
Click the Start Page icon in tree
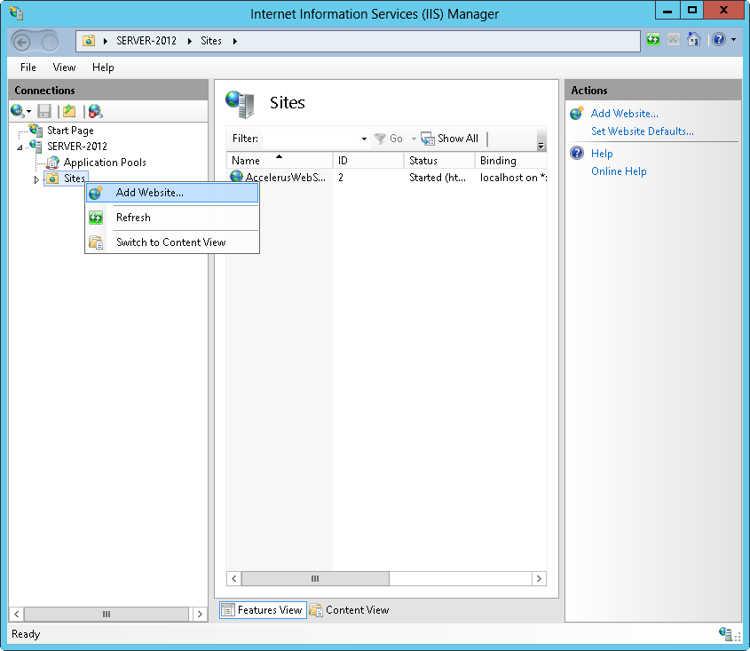pos(36,131)
